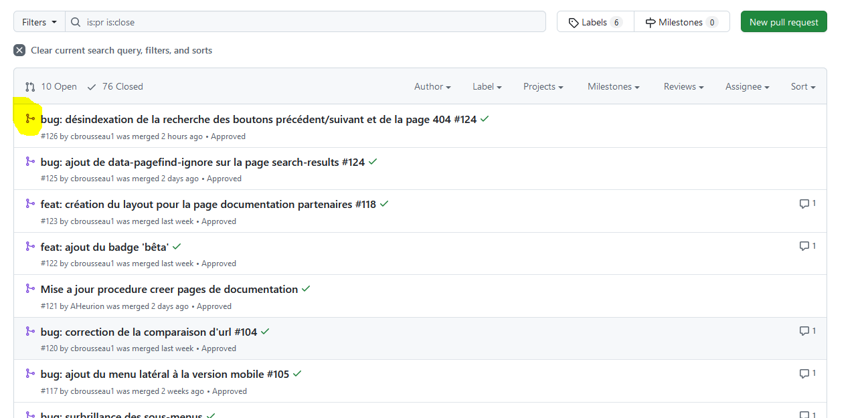Viewport: 864px width, 418px height.
Task: Open the Filters dropdown
Action: tap(38, 21)
